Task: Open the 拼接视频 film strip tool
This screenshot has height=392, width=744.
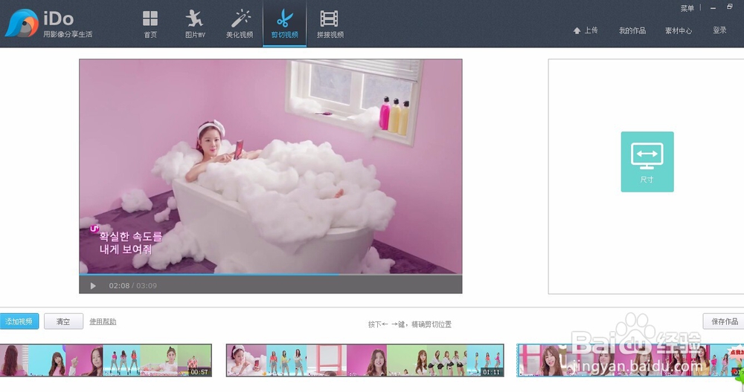Action: (x=330, y=24)
